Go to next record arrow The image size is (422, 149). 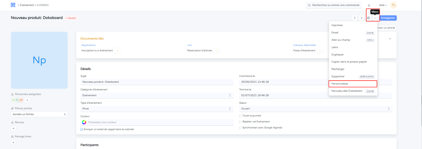(361, 18)
